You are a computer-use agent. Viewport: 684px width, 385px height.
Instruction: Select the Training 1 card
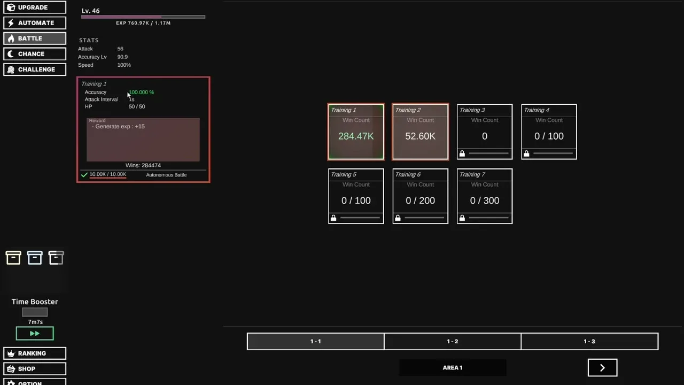coord(356,132)
